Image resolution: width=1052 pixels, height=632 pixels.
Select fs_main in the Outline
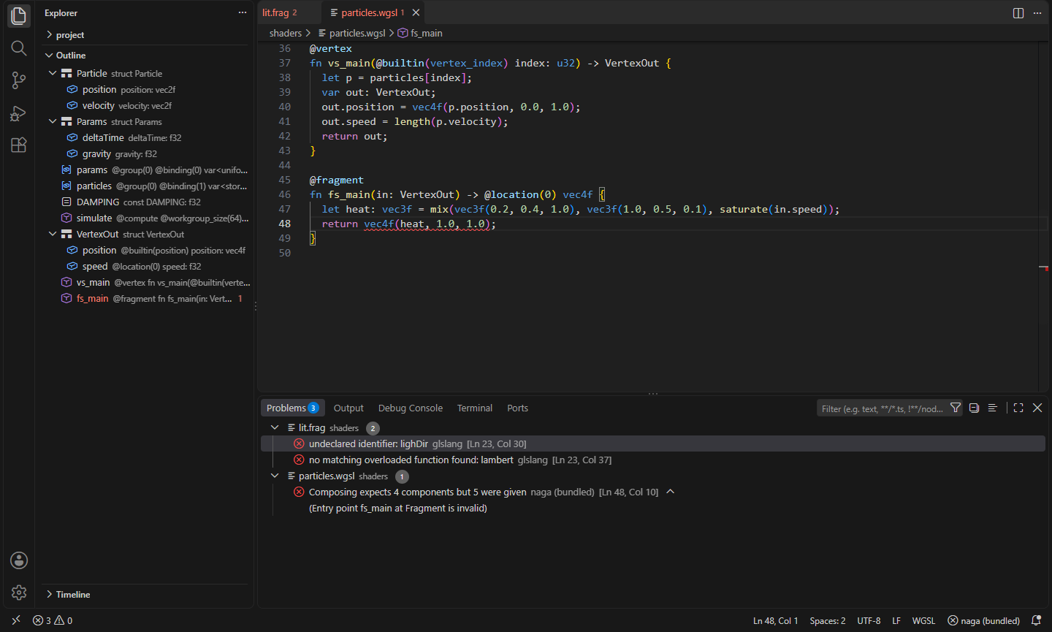(145, 298)
